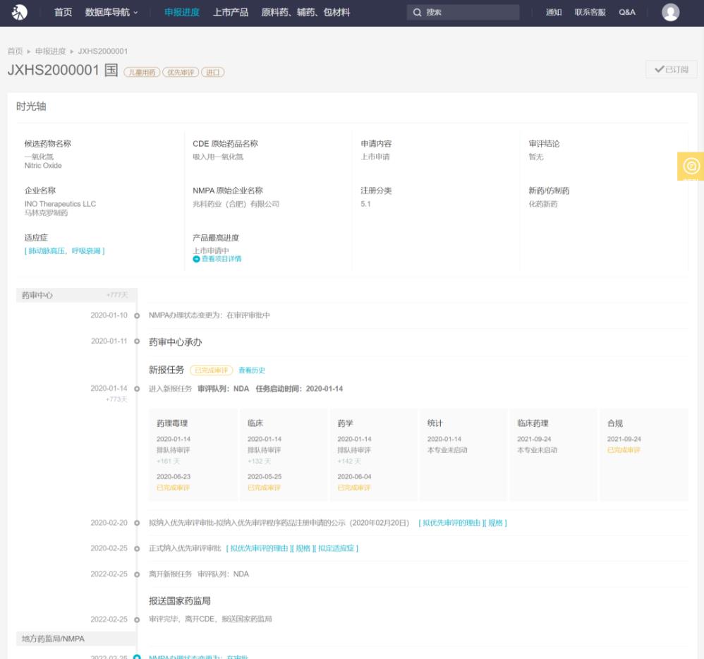The image size is (704, 659).
Task: Open the Q&A link
Action: click(627, 13)
